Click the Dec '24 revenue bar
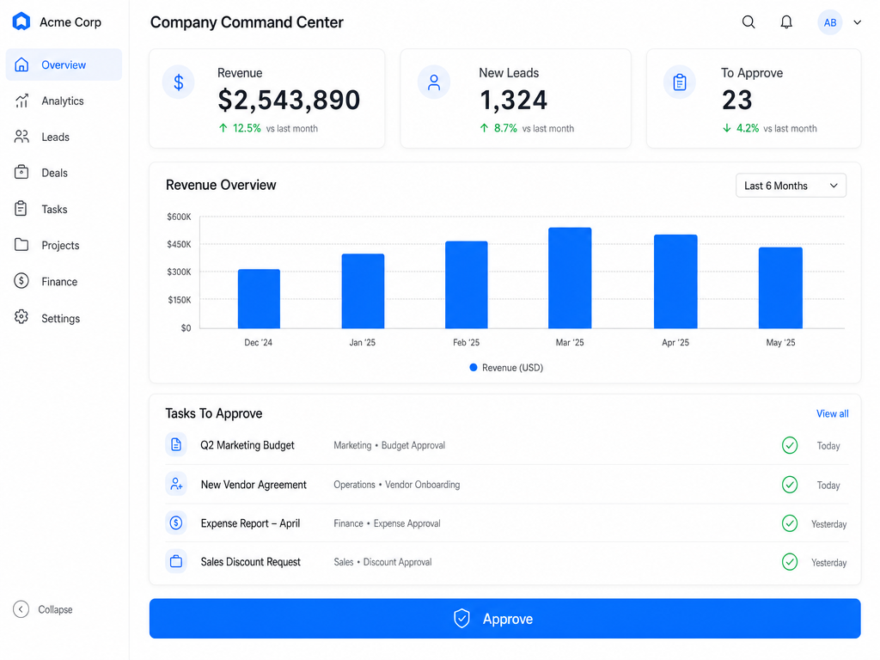 coord(259,298)
